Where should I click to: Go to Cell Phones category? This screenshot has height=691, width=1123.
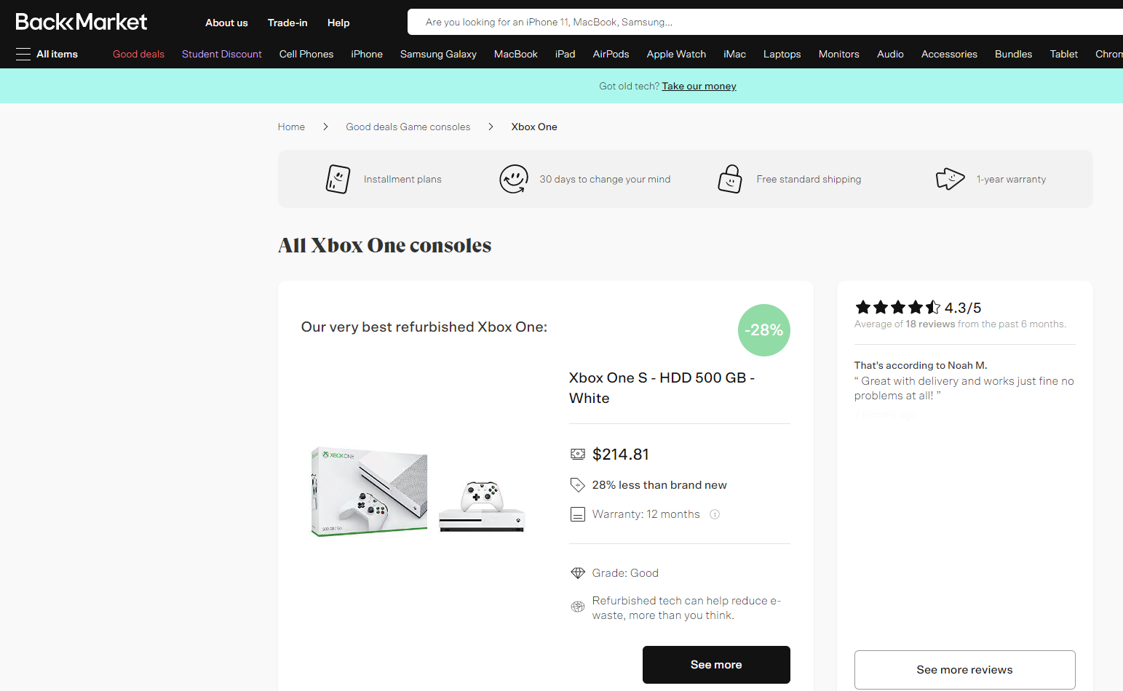tap(306, 54)
